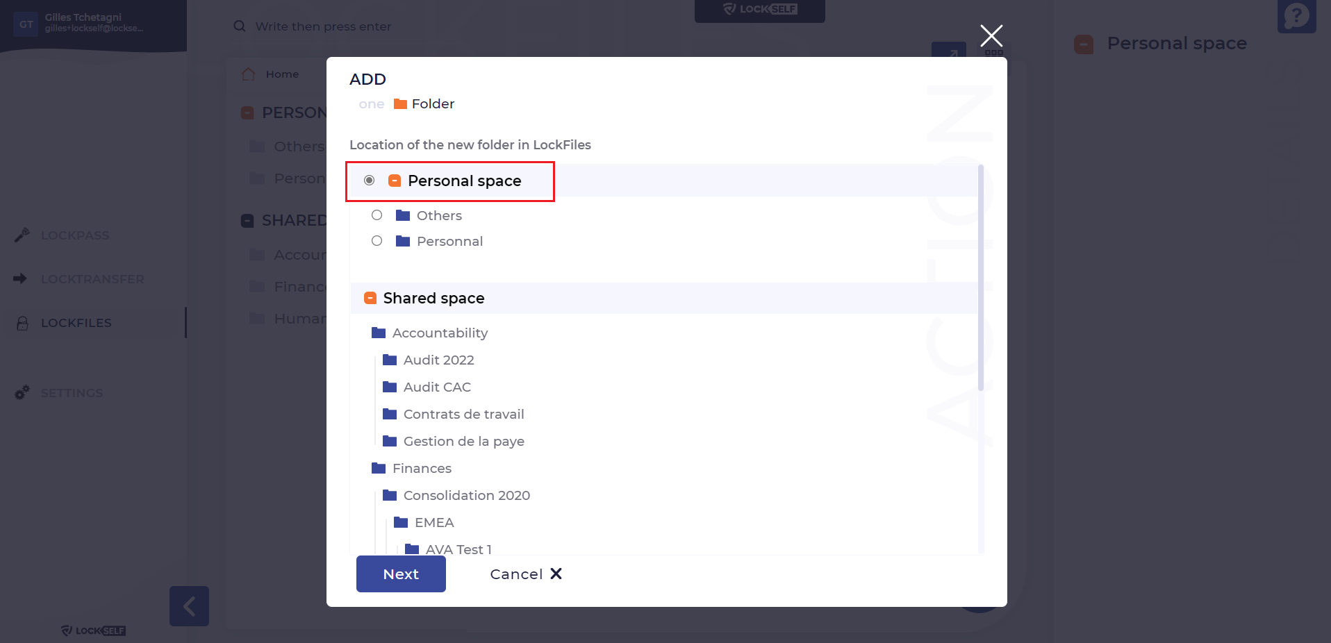Click the LockSelf logo at sidebar bottom
Viewport: 1331px width, 643px height.
93,631
